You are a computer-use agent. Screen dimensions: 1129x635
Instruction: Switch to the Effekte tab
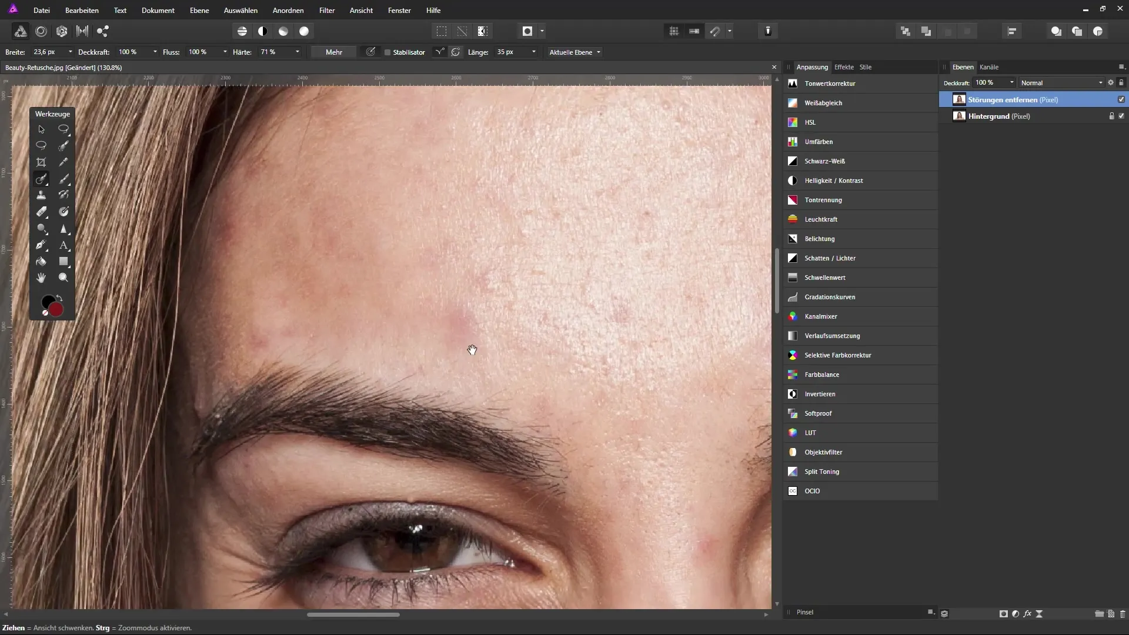pyautogui.click(x=844, y=67)
